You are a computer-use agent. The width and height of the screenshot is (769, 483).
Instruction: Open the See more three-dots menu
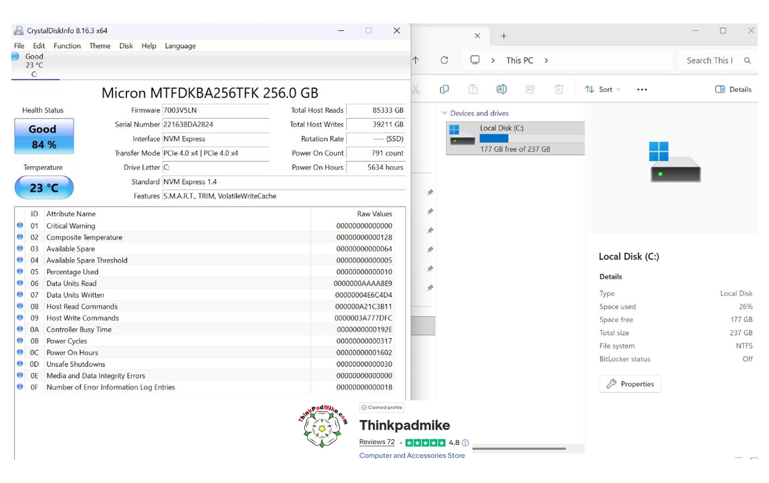coord(642,90)
